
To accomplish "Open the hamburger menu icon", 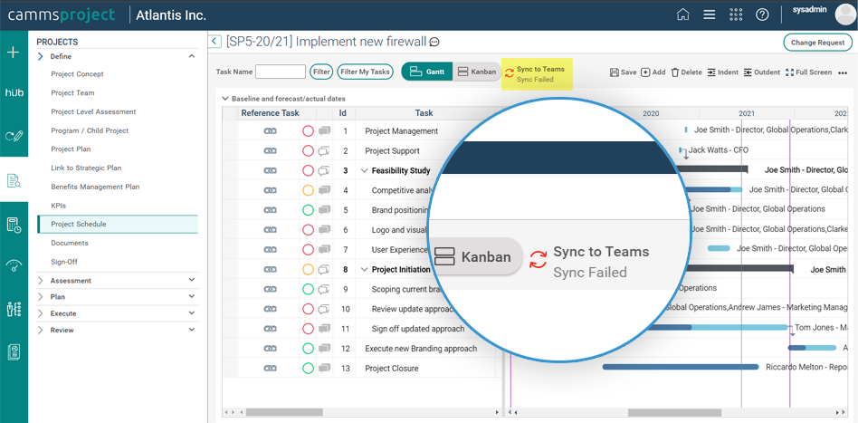I will click(x=710, y=14).
